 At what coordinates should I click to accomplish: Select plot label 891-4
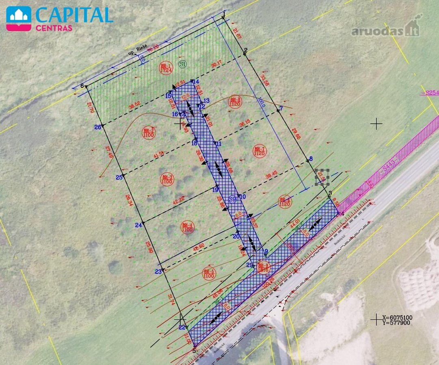(187, 228)
